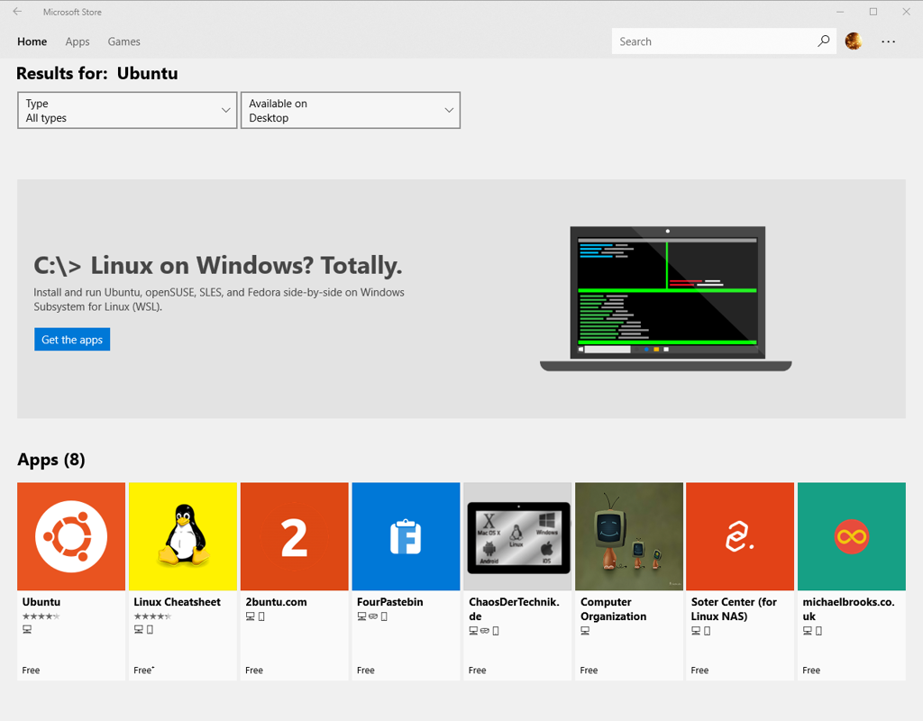
Task: Click Free price under FourPastebin
Action: tap(366, 671)
